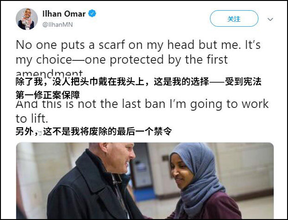Open the Ilhan Omar display name link
The width and height of the screenshot is (288, 220).
coord(64,14)
